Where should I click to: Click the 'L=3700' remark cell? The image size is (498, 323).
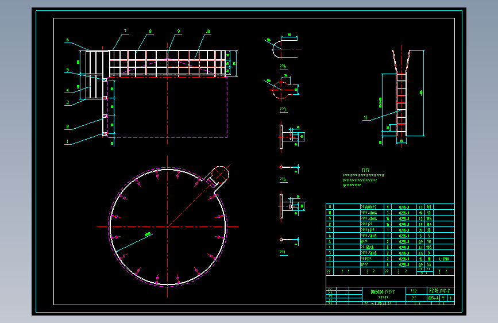click(x=444, y=259)
